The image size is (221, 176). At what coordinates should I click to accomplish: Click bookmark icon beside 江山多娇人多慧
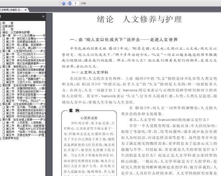click(x=4, y=76)
